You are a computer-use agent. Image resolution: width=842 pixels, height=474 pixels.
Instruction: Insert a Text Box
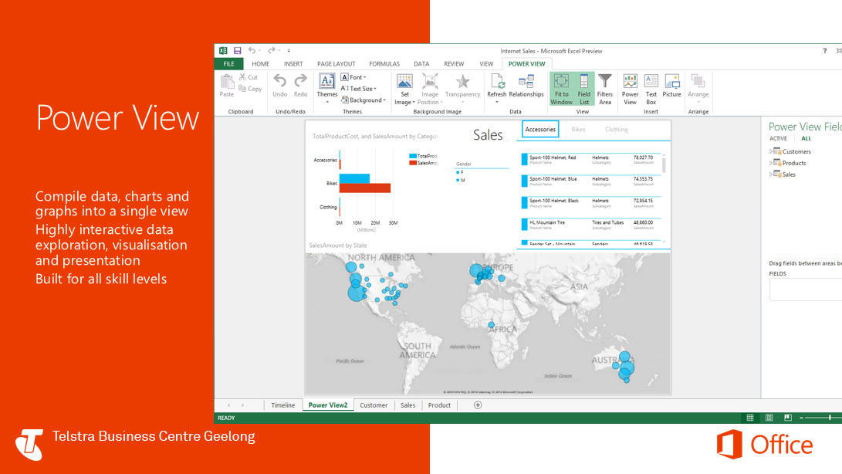(651, 90)
